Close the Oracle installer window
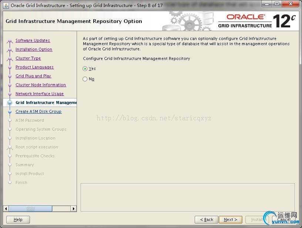 (x=291, y=4)
